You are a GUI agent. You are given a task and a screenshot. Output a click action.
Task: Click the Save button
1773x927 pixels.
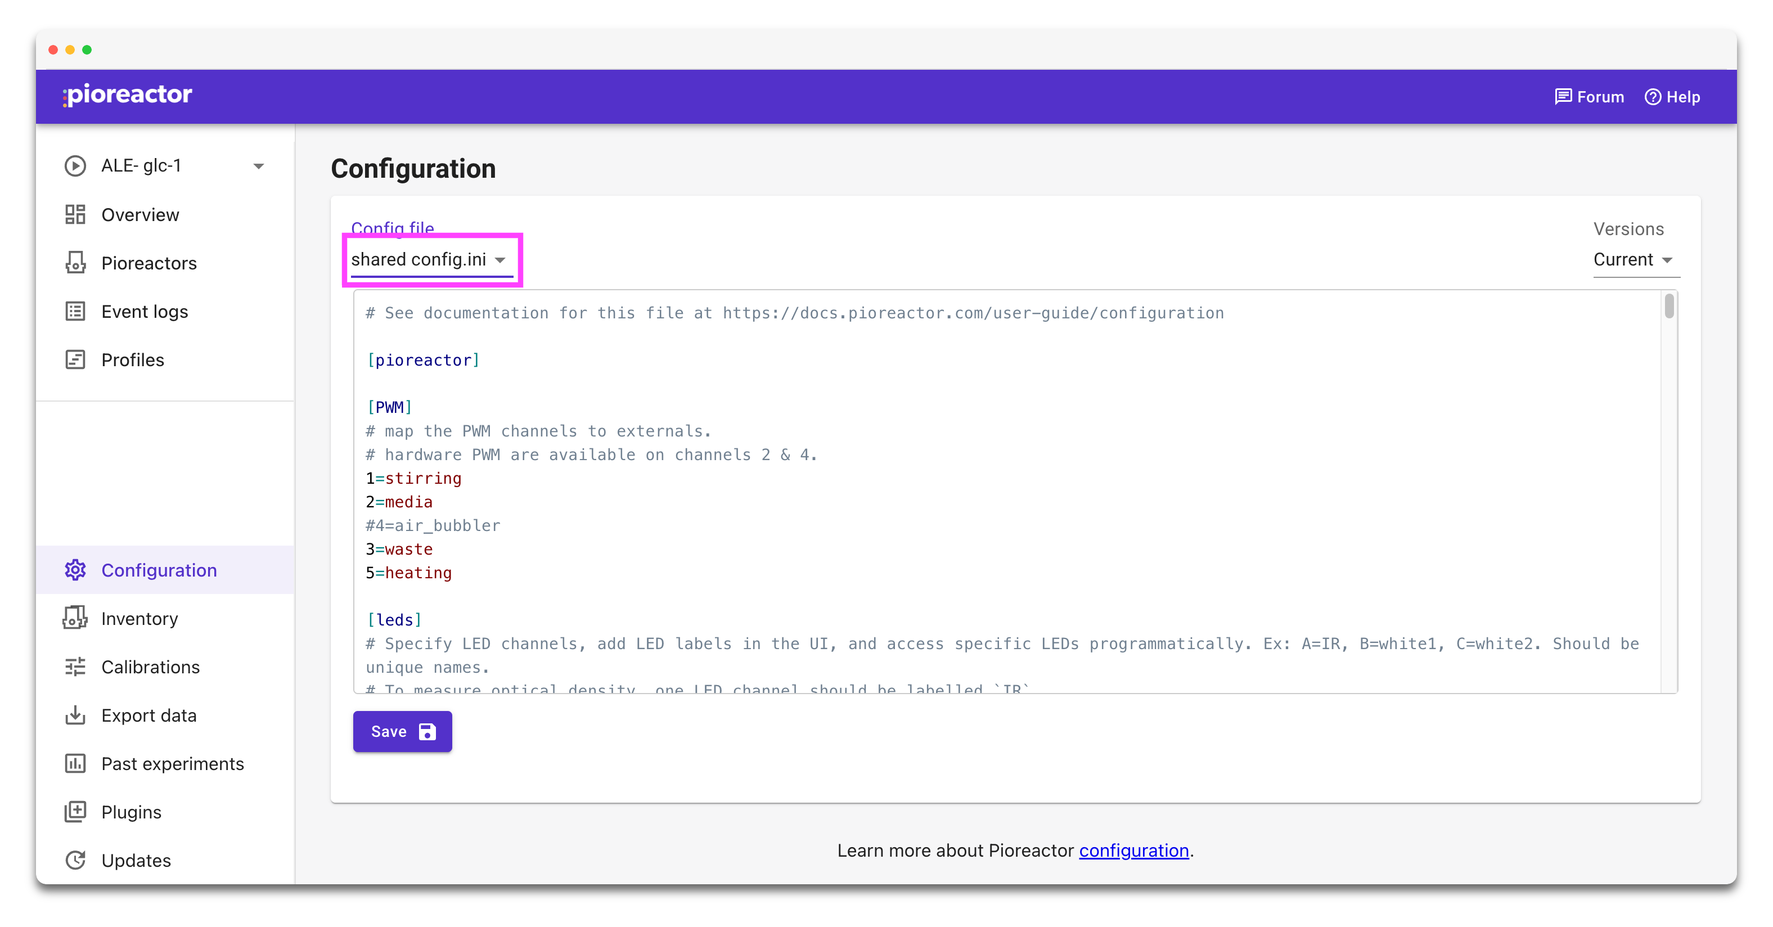pos(402,732)
